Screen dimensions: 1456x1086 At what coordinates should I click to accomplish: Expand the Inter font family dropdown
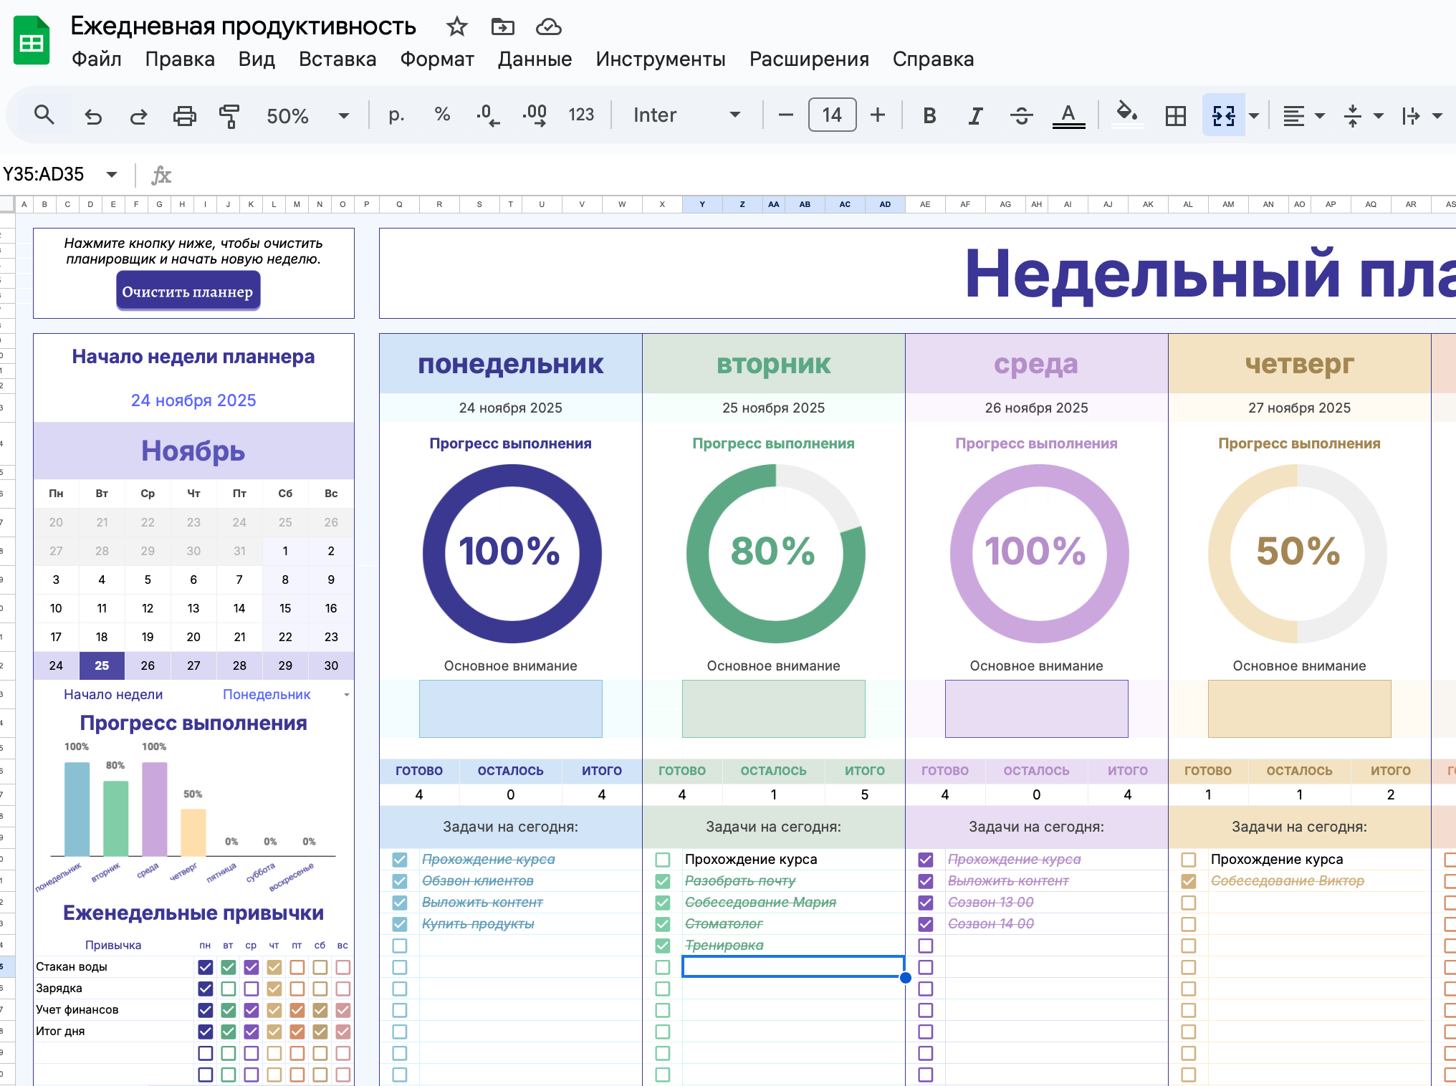pos(686,115)
